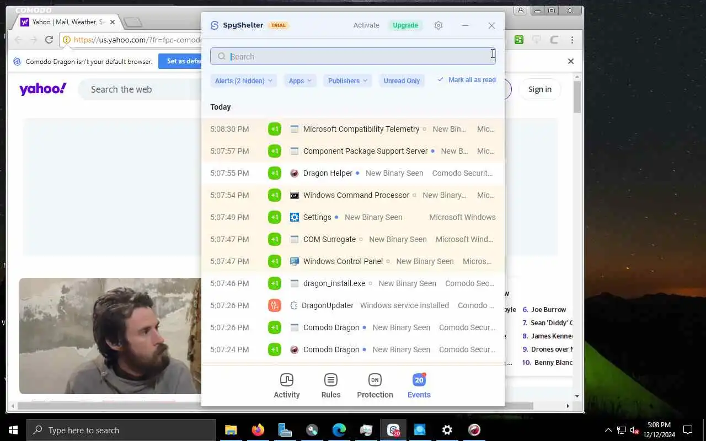Click the Microsoft Compatibility Telemetry app icon
This screenshot has width=706, height=441.
tap(295, 129)
